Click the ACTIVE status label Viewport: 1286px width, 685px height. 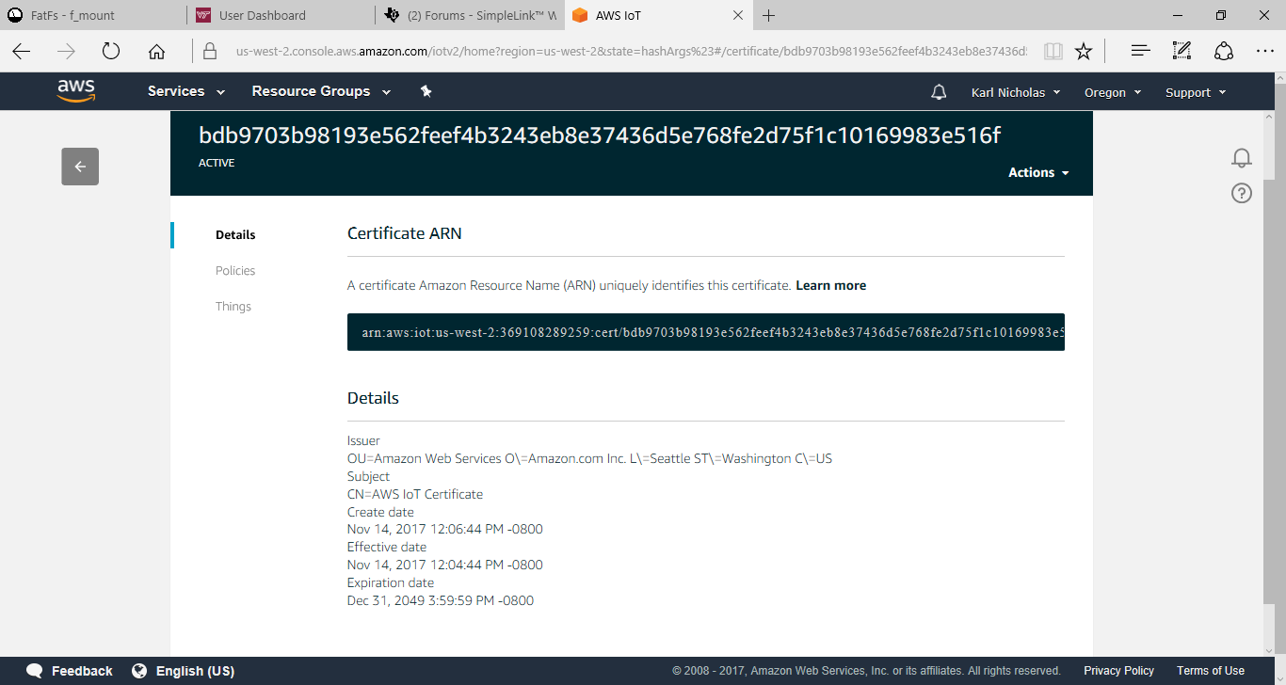click(217, 163)
